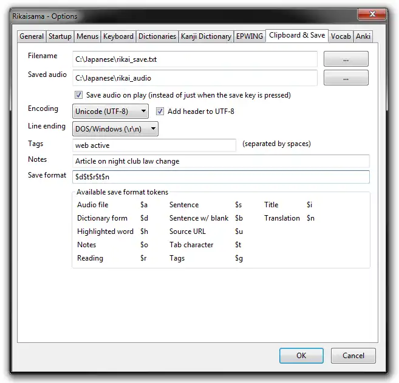Click the $n translation token

coord(310,218)
